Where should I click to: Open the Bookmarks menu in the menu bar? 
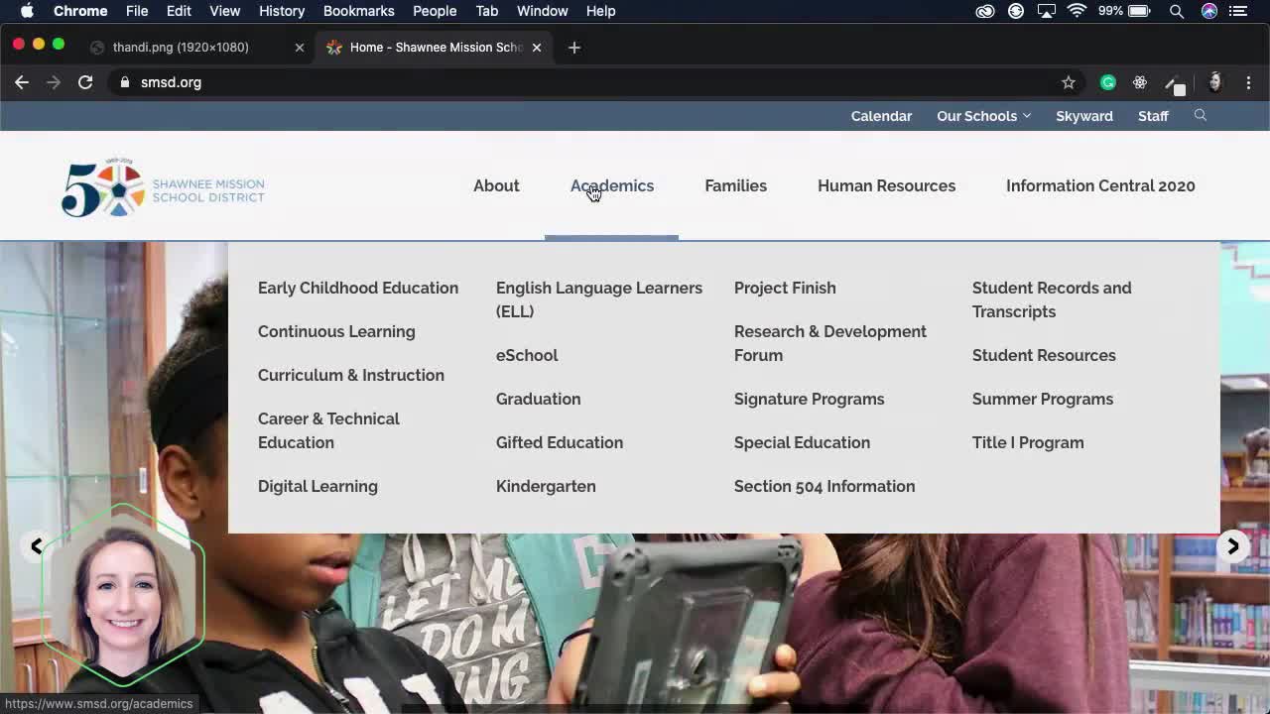tap(358, 11)
